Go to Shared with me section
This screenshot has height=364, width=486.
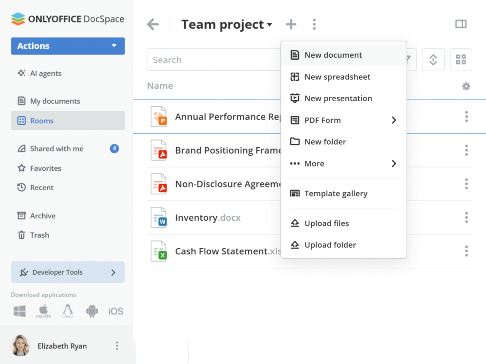[x=56, y=149]
